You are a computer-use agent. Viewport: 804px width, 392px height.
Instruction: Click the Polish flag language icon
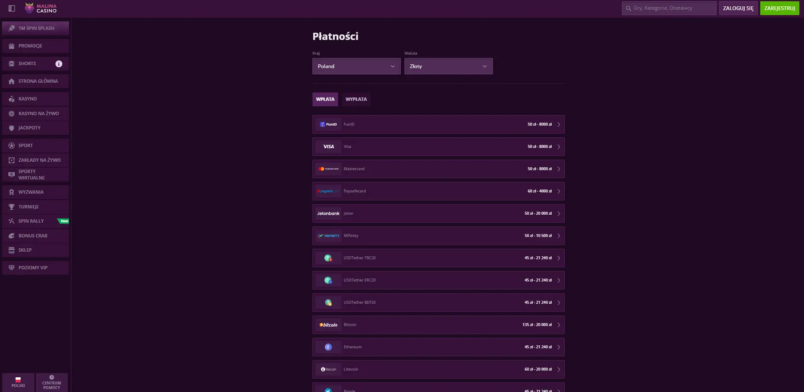18,380
